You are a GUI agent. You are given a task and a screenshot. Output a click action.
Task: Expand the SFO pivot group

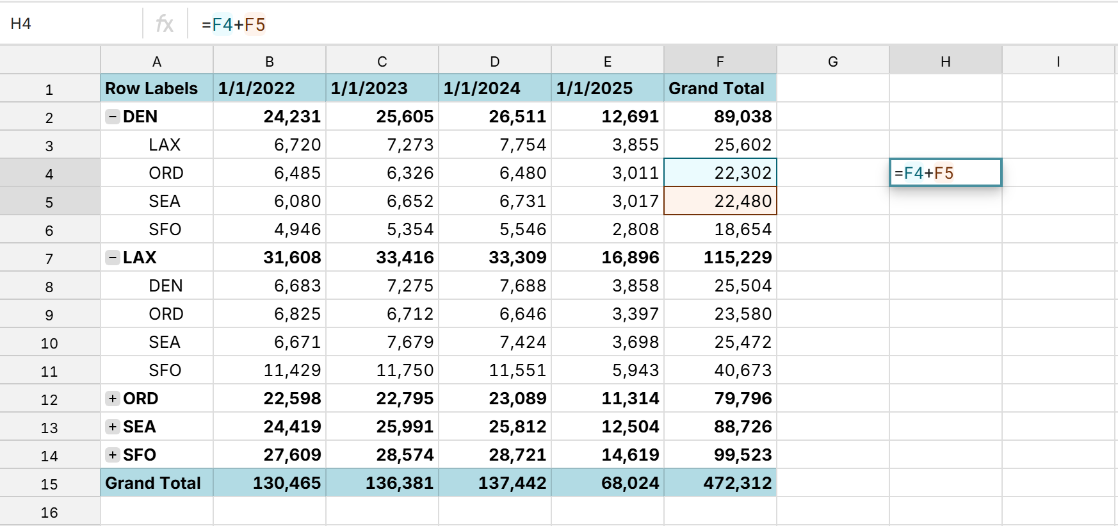[113, 455]
